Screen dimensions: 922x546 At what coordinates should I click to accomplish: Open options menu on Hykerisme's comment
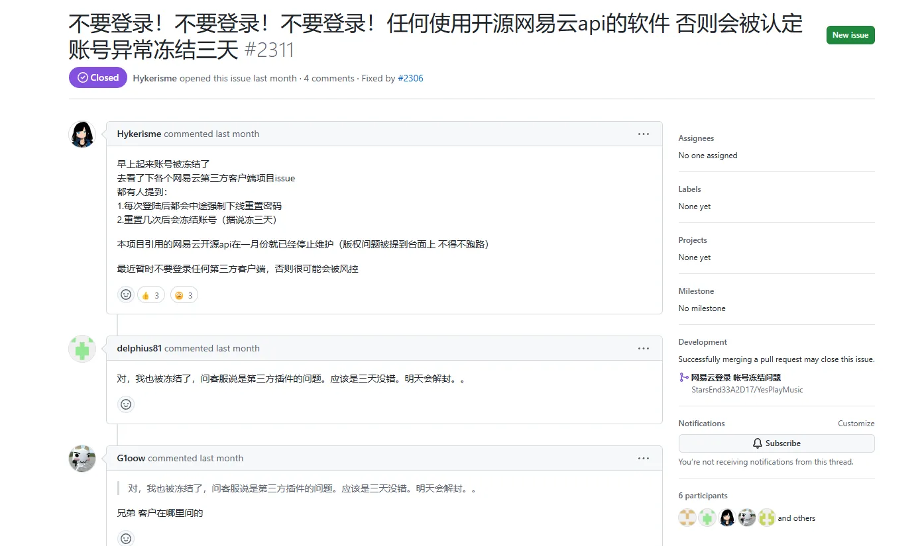(x=644, y=134)
